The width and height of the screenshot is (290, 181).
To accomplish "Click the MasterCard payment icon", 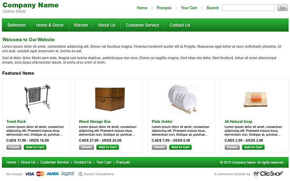I will click(x=40, y=174).
